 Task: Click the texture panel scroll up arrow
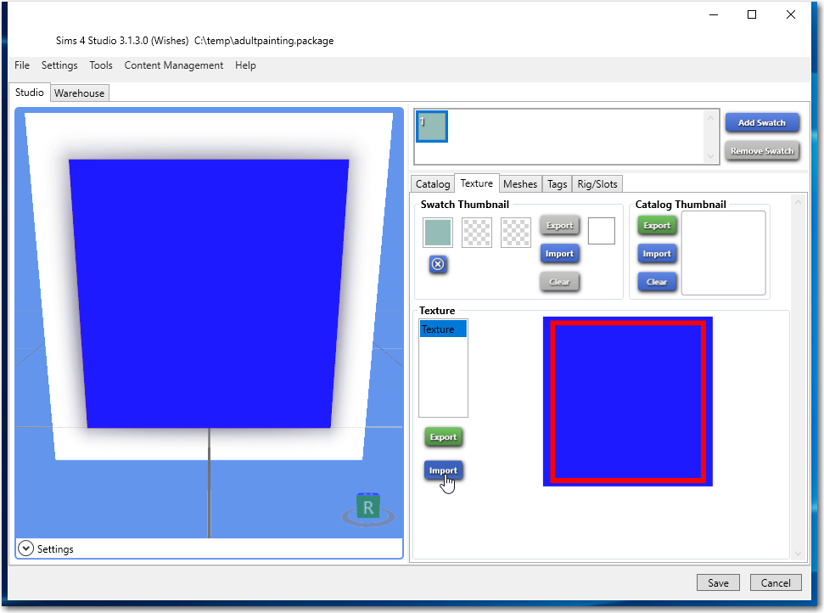click(x=798, y=202)
